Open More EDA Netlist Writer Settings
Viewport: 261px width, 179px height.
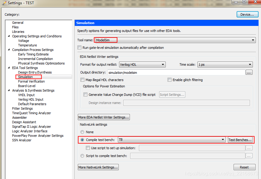point(104,117)
